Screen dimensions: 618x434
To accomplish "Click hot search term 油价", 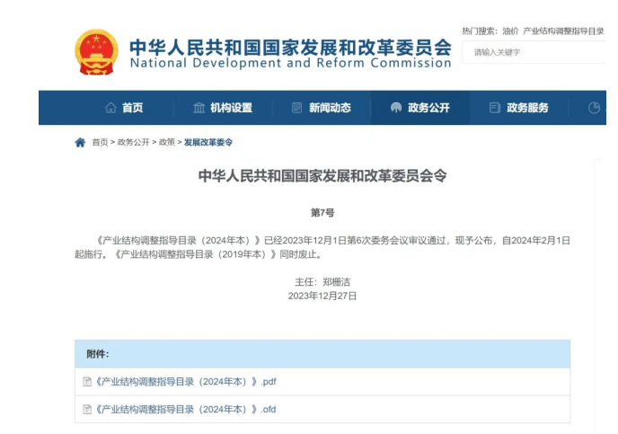I will (x=510, y=31).
